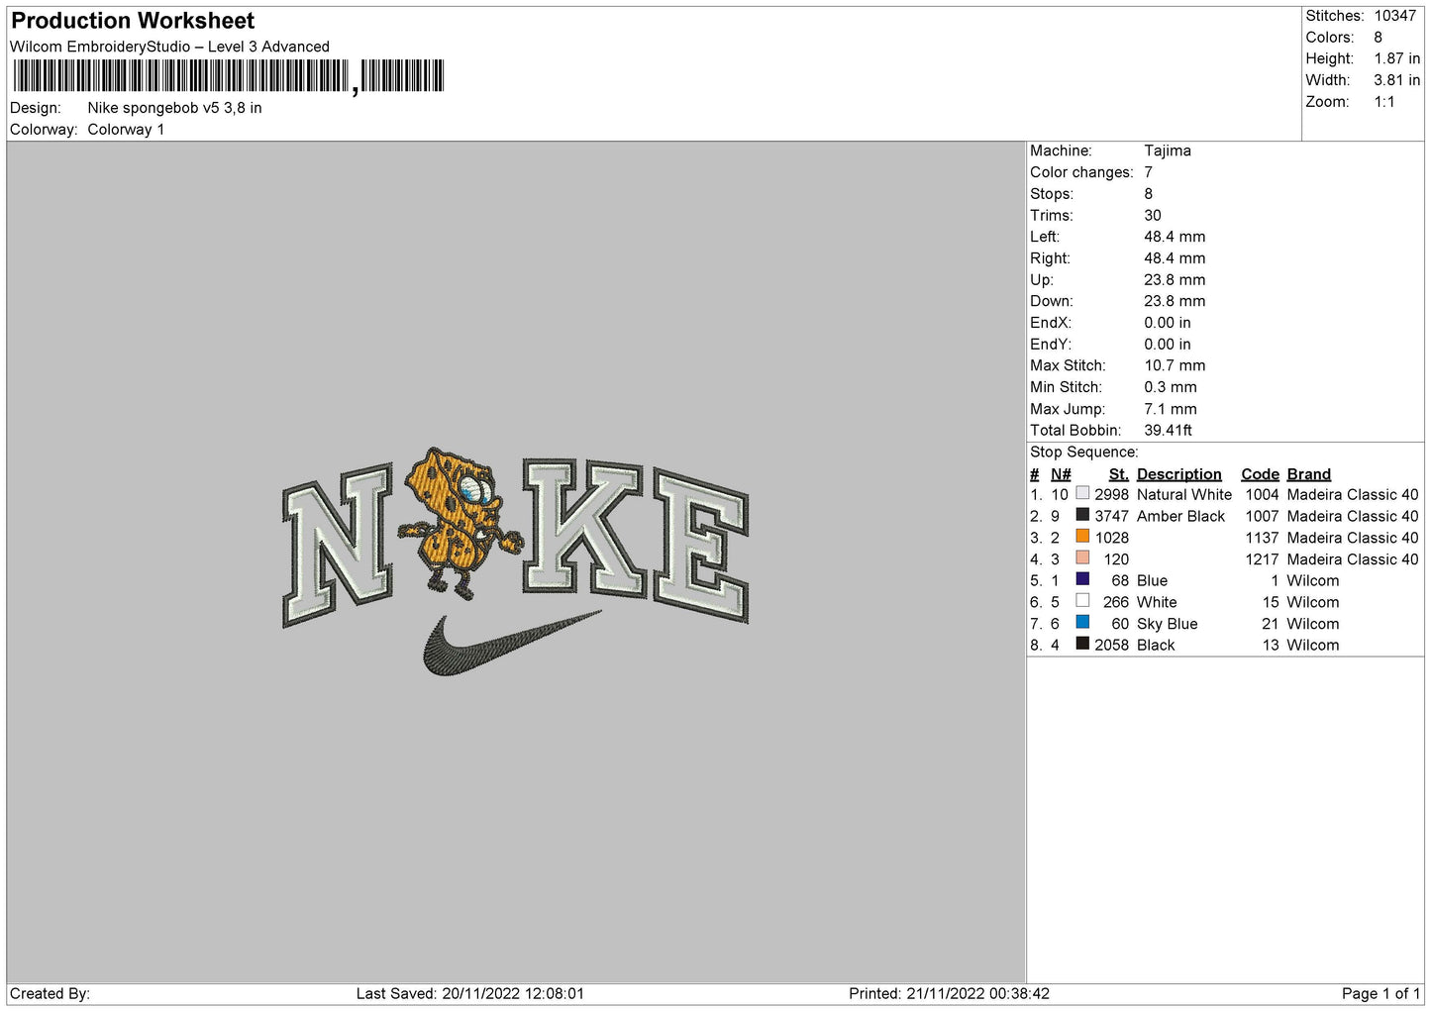Click 'Last Saved: 20/11/2022 12:08:01' footer text
This screenshot has height=1011, width=1431.
[x=469, y=993]
